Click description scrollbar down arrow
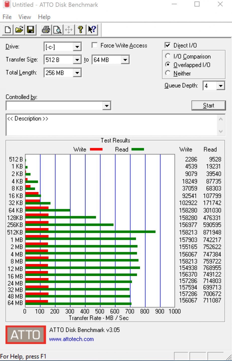Image resolution: width=232 pixels, height=361 pixels. [x=221, y=131]
